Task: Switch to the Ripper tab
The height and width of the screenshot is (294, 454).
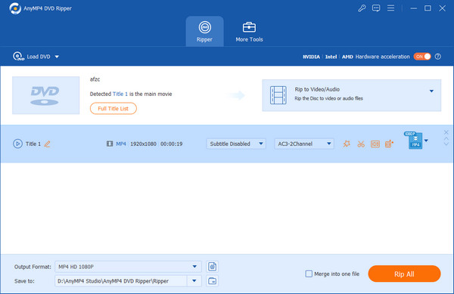Action: point(205,32)
